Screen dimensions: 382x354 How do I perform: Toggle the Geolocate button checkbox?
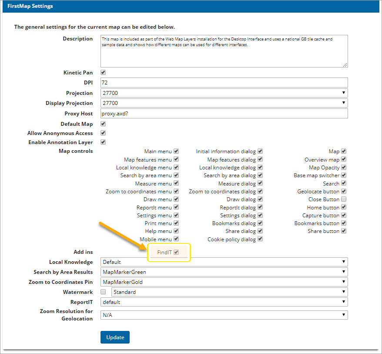344,192
